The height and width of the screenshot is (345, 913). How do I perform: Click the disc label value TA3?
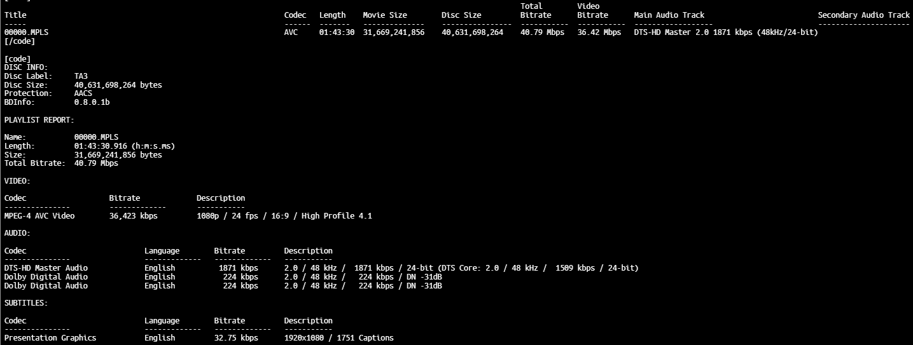point(81,76)
